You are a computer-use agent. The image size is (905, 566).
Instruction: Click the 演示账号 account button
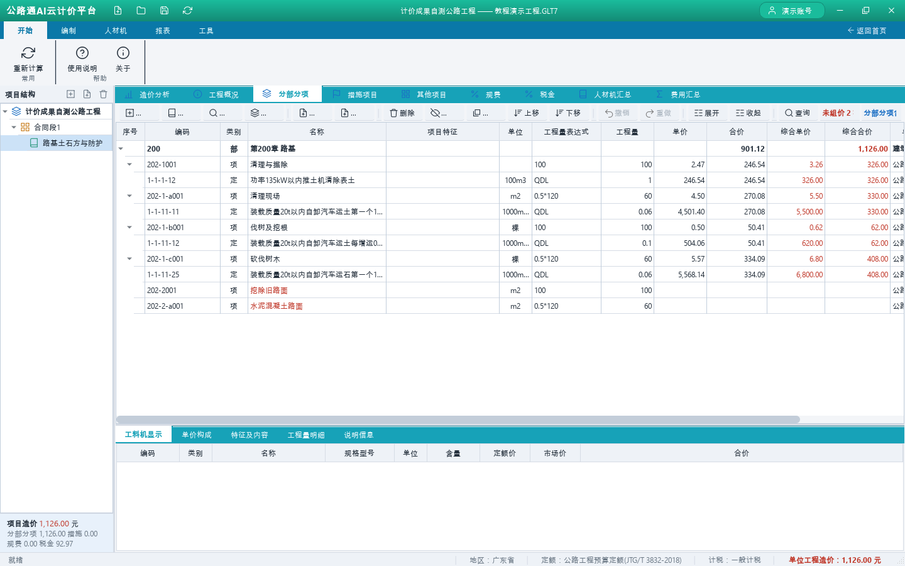pyautogui.click(x=792, y=11)
